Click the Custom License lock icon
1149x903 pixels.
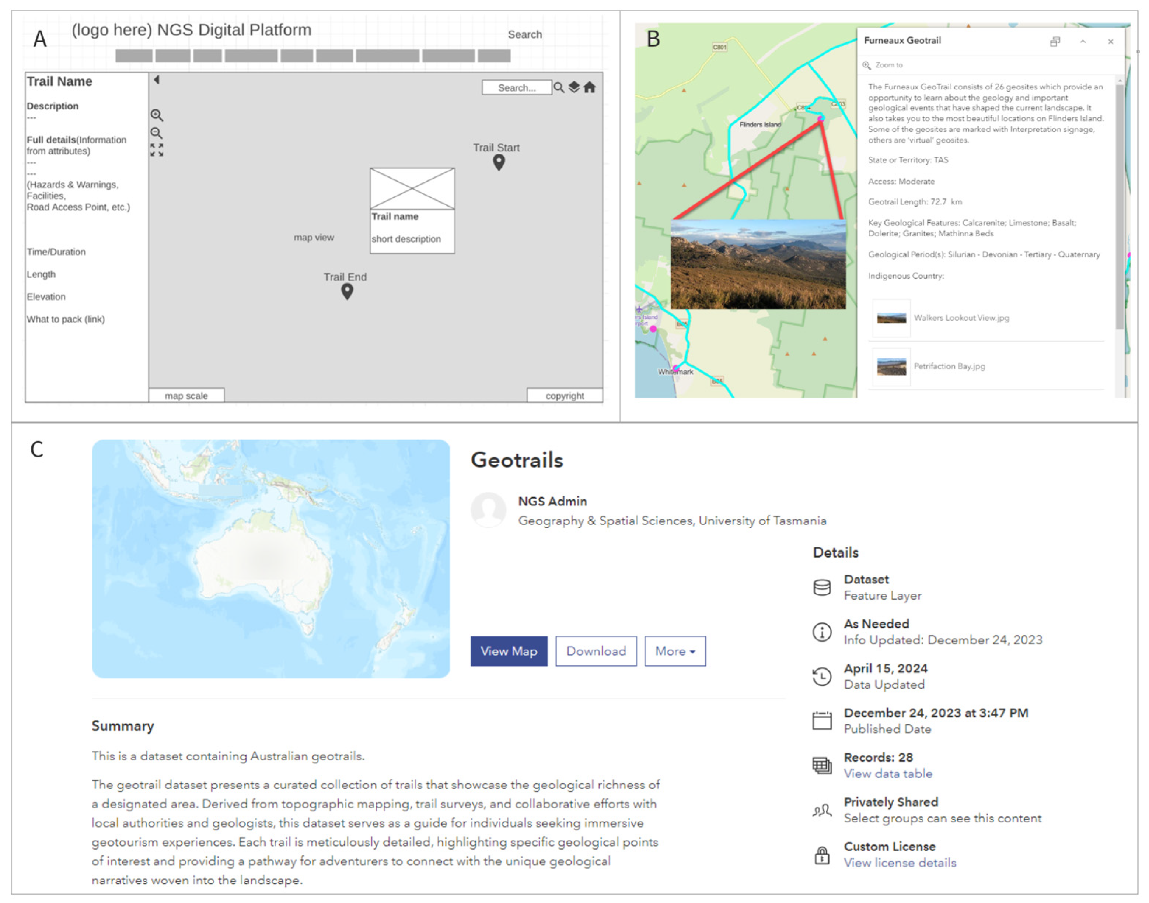point(822,855)
